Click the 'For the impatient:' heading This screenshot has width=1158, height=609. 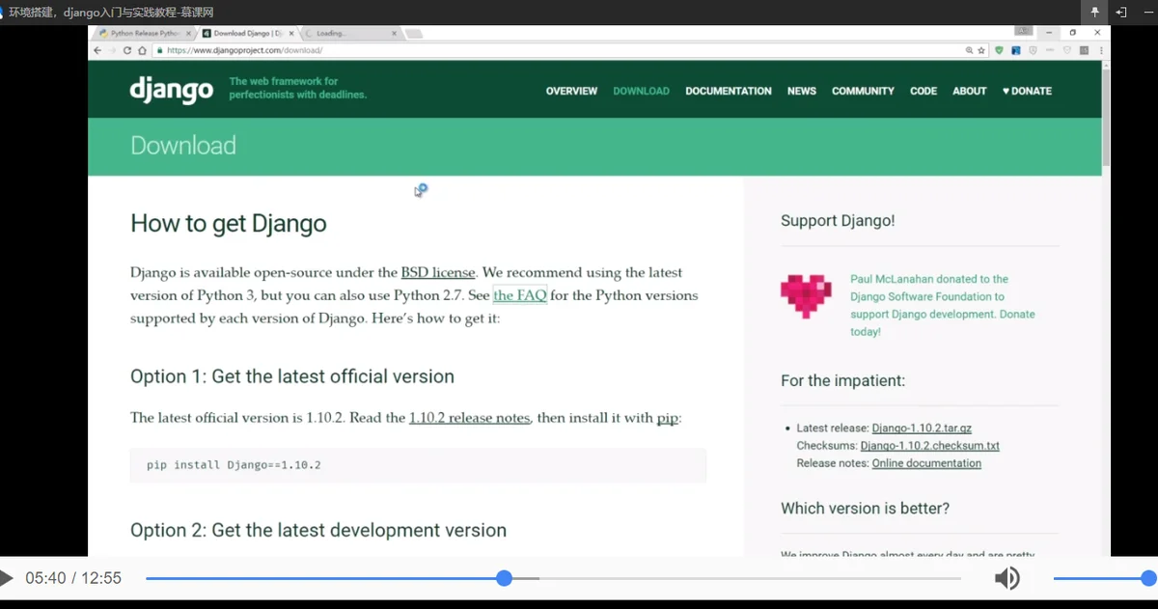click(842, 380)
